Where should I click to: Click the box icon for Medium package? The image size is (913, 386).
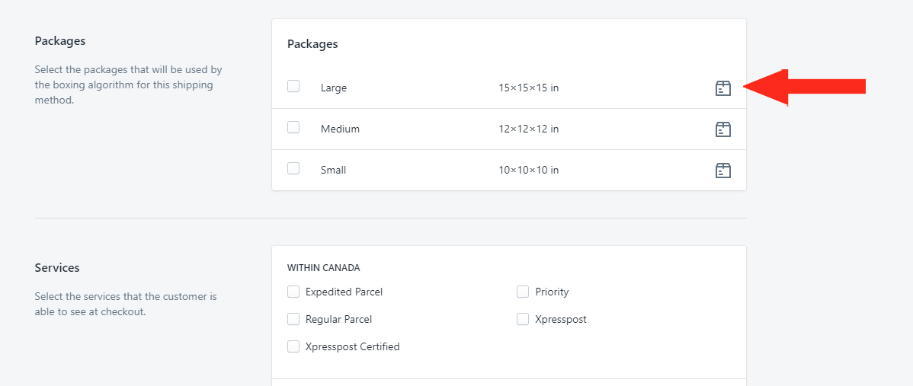(x=722, y=129)
